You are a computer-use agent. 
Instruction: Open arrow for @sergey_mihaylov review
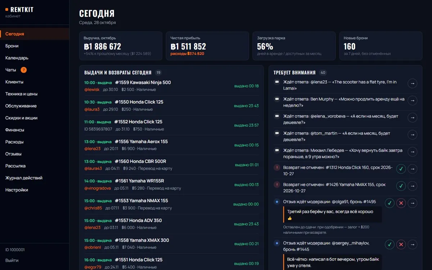pos(413,244)
